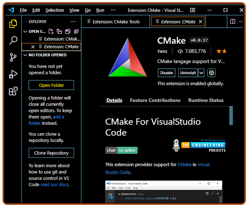The width and height of the screenshot is (248, 207).
Task: Open the View menu
Action: point(74,10)
